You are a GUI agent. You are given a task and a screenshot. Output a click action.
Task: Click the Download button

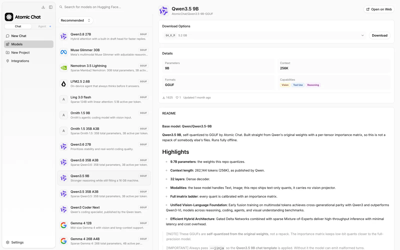(379, 35)
